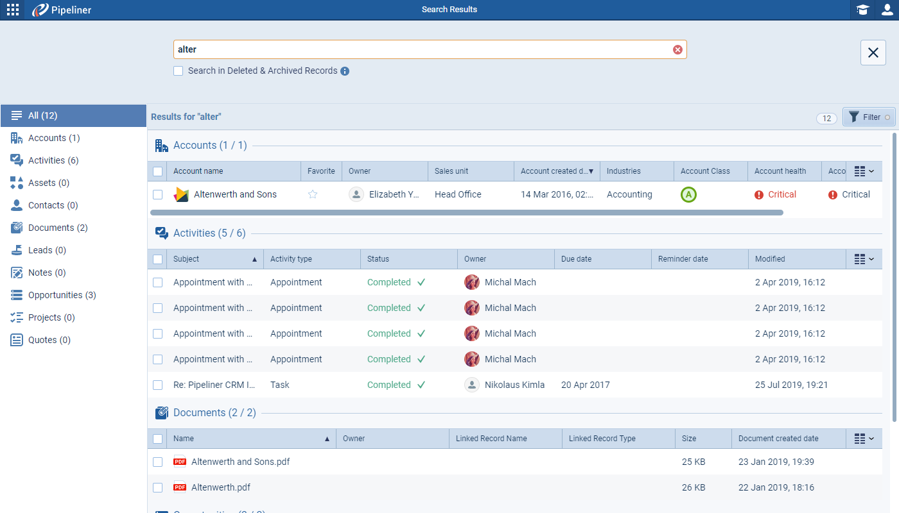The image size is (899, 513).
Task: Select Opportunities (3) in the sidebar
Action: click(x=62, y=295)
